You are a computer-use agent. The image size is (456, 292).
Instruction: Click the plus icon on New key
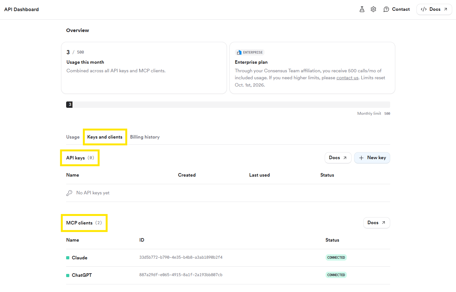[361, 158]
